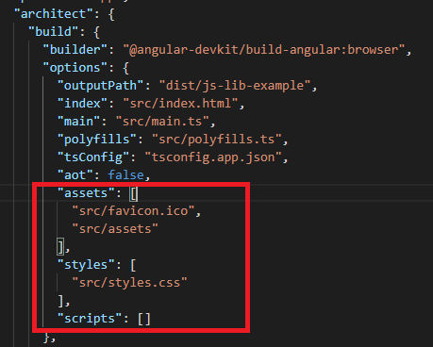Image resolution: width=433 pixels, height=347 pixels.
Task: Click the "tsconfig.app.json" value
Action: click(213, 157)
